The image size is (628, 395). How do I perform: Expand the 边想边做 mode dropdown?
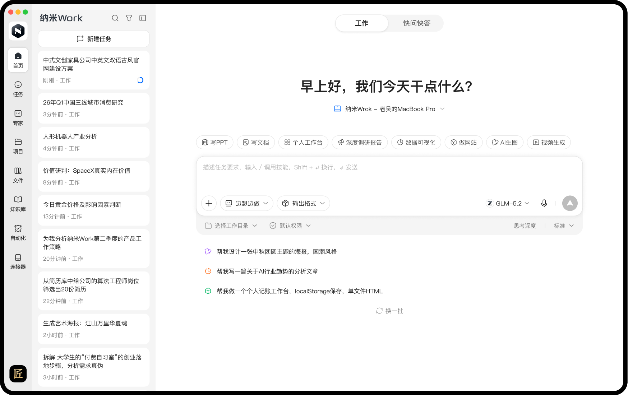coord(247,203)
